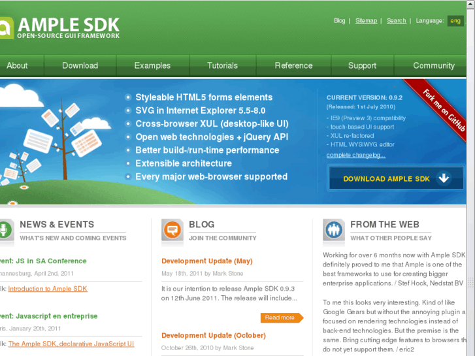Click the NEWS & EVENTS heading
Screen dimensions: 475x356
[x=57, y=225]
